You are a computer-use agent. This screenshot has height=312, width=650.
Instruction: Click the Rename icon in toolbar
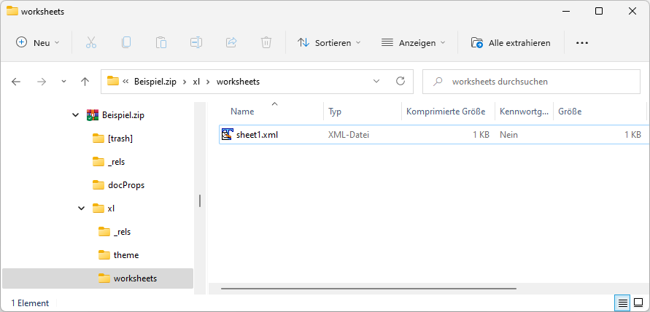coord(196,43)
